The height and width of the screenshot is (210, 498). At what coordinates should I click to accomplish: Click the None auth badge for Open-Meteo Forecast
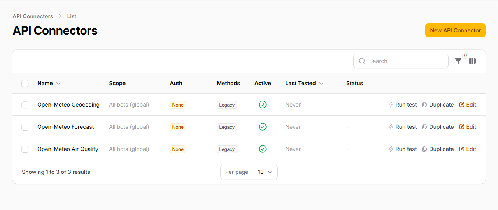pos(178,127)
